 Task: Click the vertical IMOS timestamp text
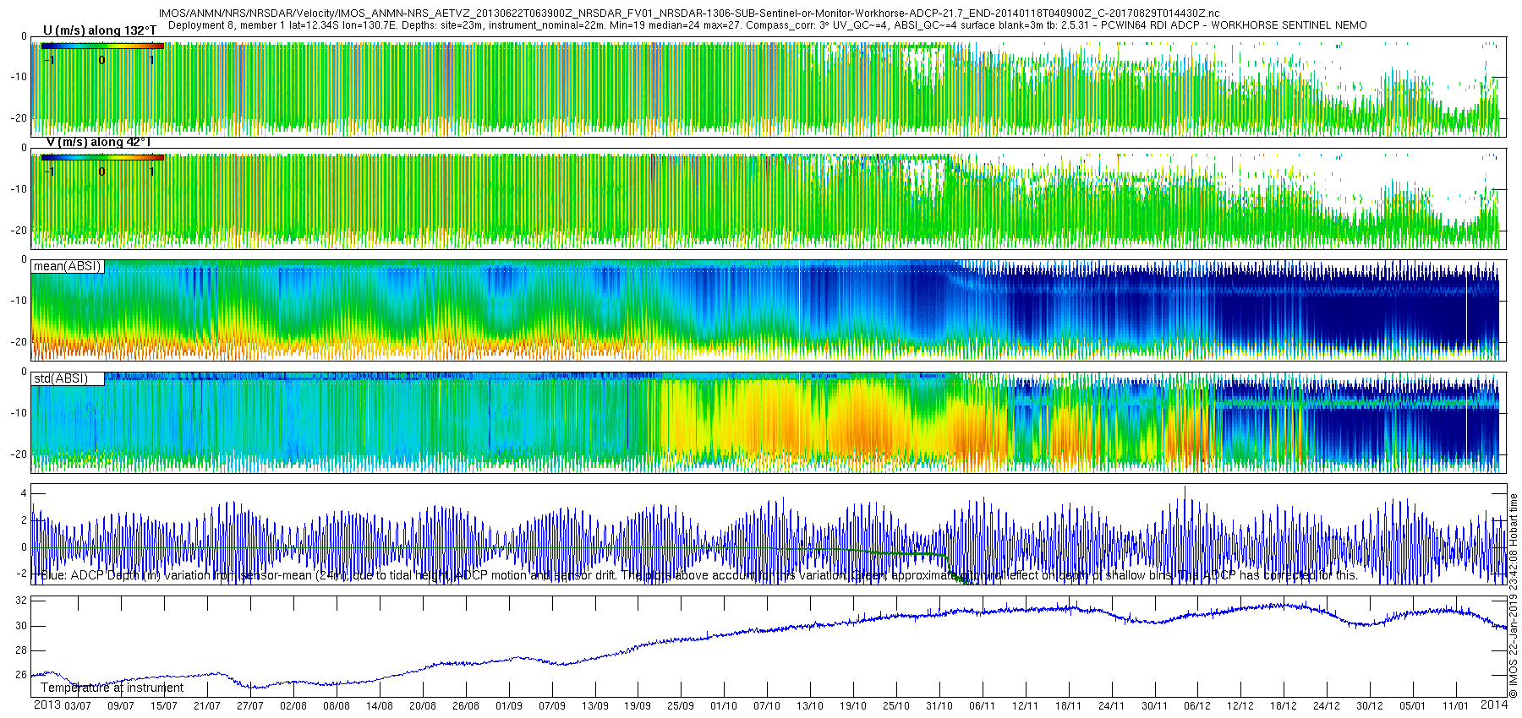tap(1514, 596)
